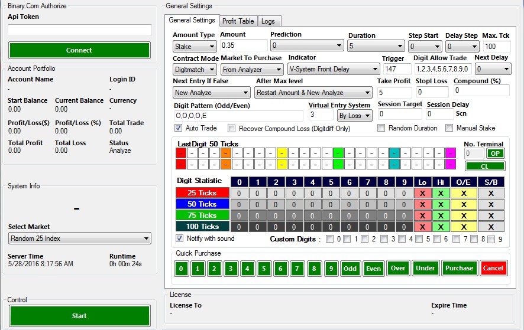Select the General Settings tab
Screen dimensions: 524x330
192,20
